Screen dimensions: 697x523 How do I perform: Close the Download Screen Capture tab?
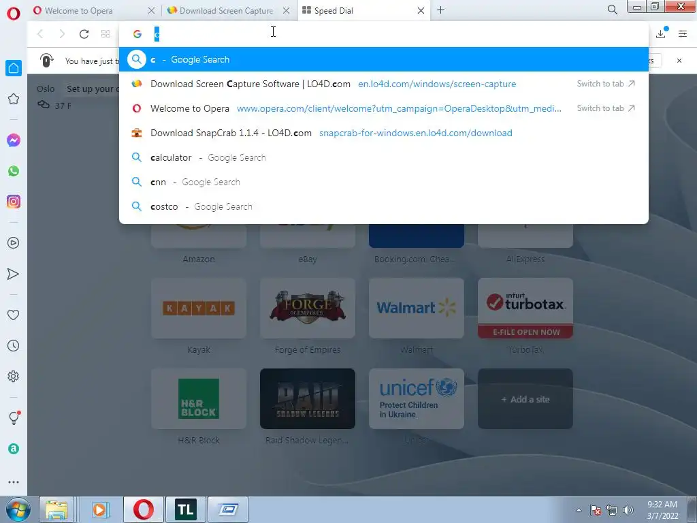287,11
